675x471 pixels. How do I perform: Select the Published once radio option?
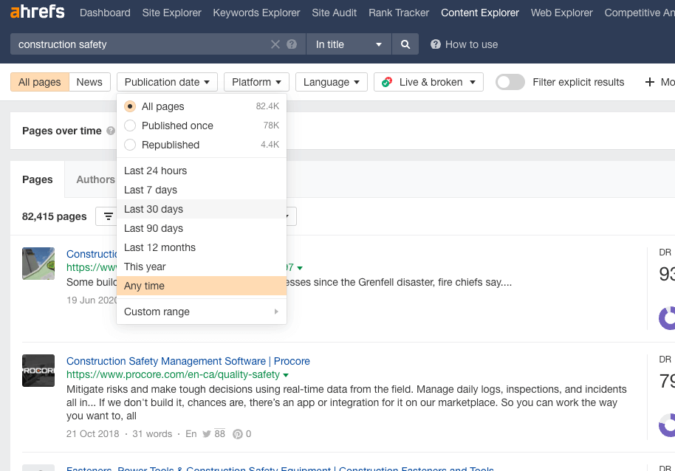tap(130, 126)
